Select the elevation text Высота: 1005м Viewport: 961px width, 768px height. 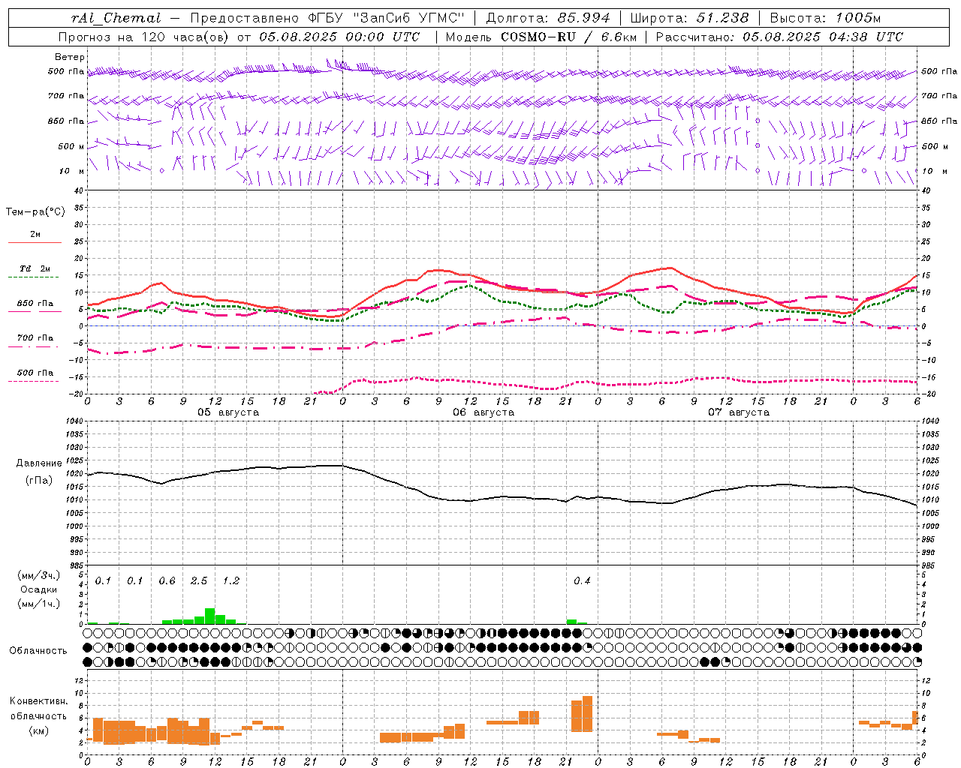825,18
